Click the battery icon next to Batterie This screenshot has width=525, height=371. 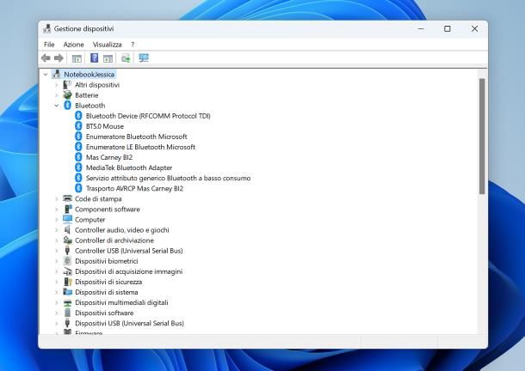click(x=67, y=95)
